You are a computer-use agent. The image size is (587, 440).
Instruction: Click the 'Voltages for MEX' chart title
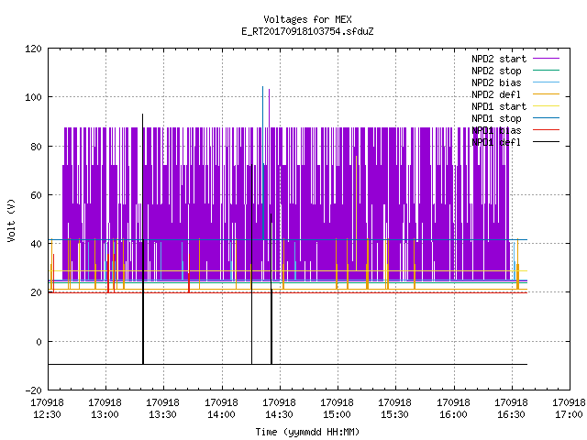[x=307, y=19]
